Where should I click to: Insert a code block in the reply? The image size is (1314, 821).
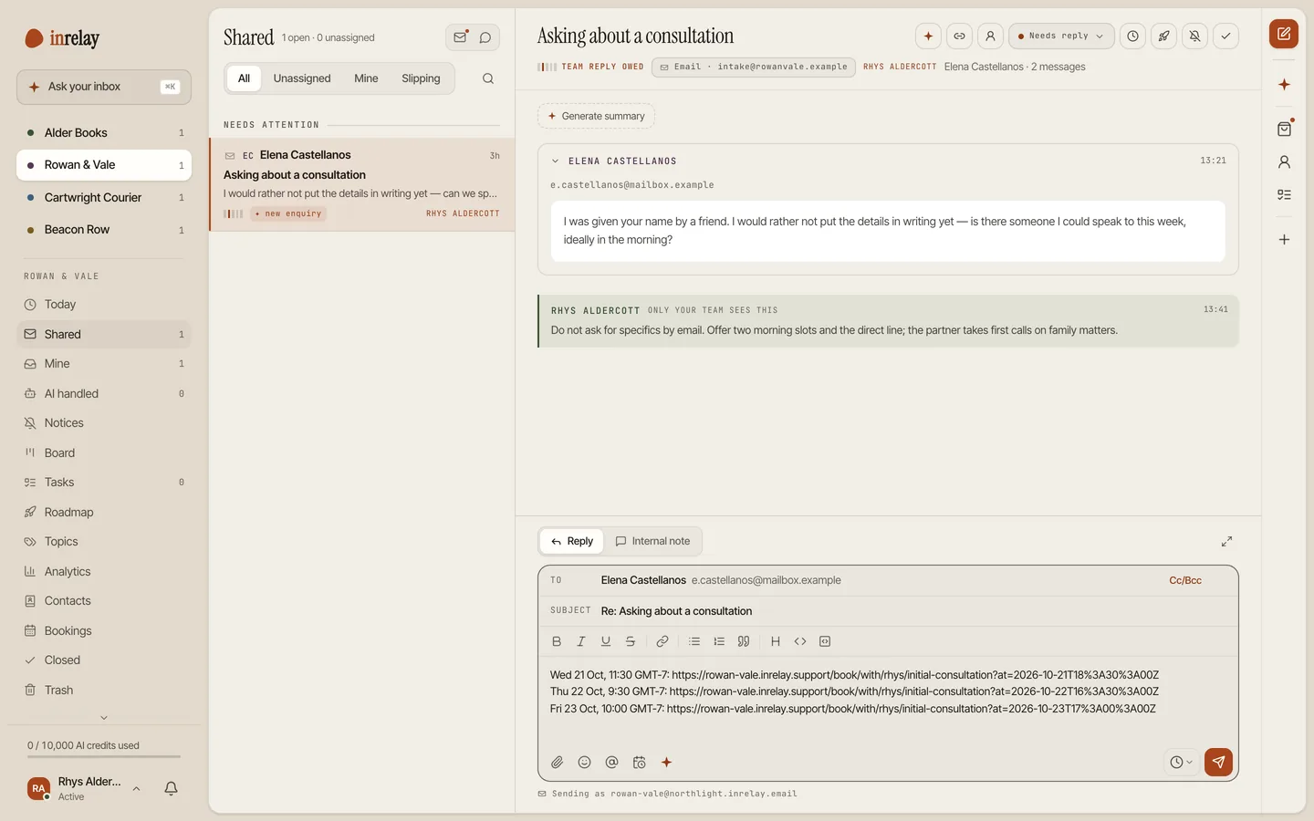coord(825,641)
